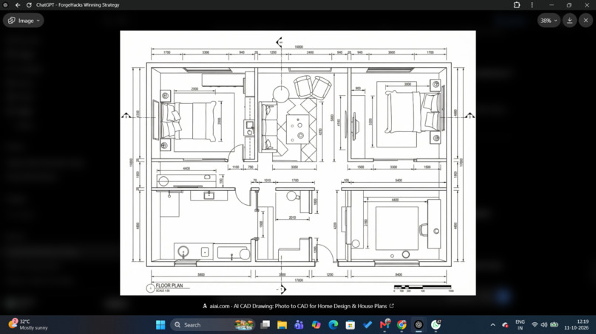Open the three-dot app menu

[532, 5]
